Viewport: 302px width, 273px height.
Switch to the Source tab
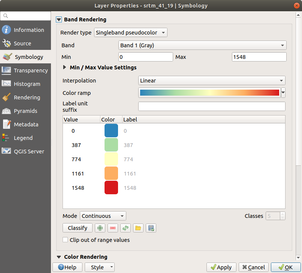coord(25,43)
